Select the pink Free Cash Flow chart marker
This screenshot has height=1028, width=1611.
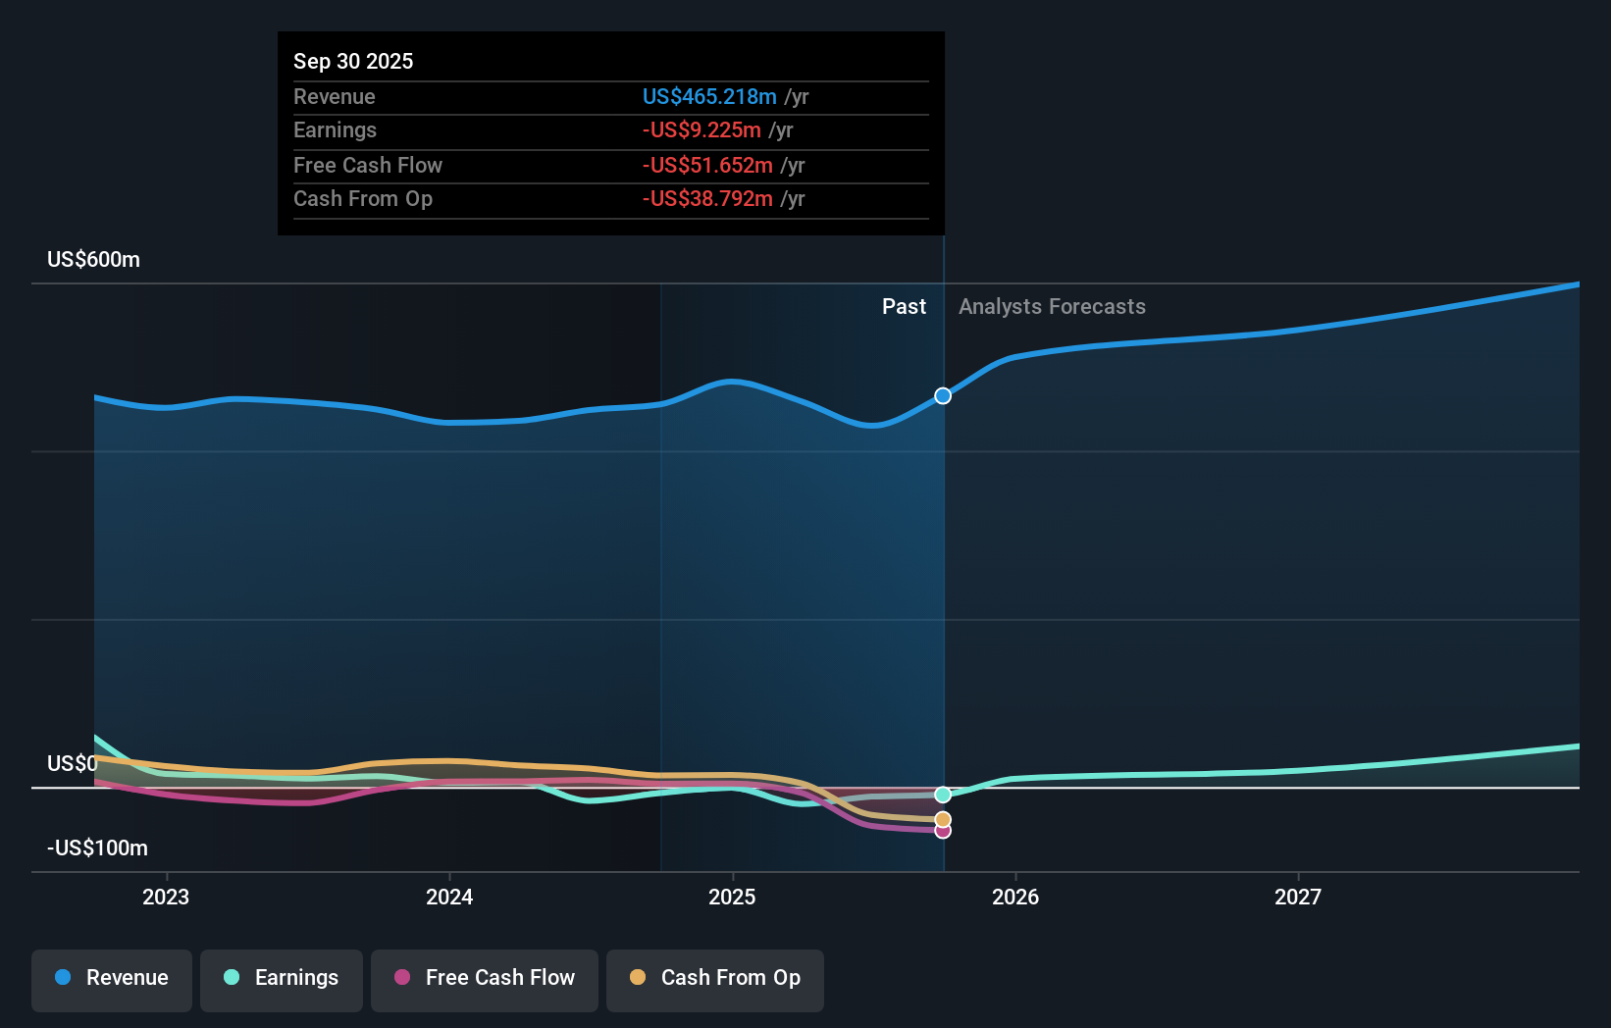pos(943,831)
